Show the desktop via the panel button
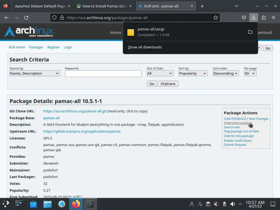280x210 pixels. click(x=273, y=204)
